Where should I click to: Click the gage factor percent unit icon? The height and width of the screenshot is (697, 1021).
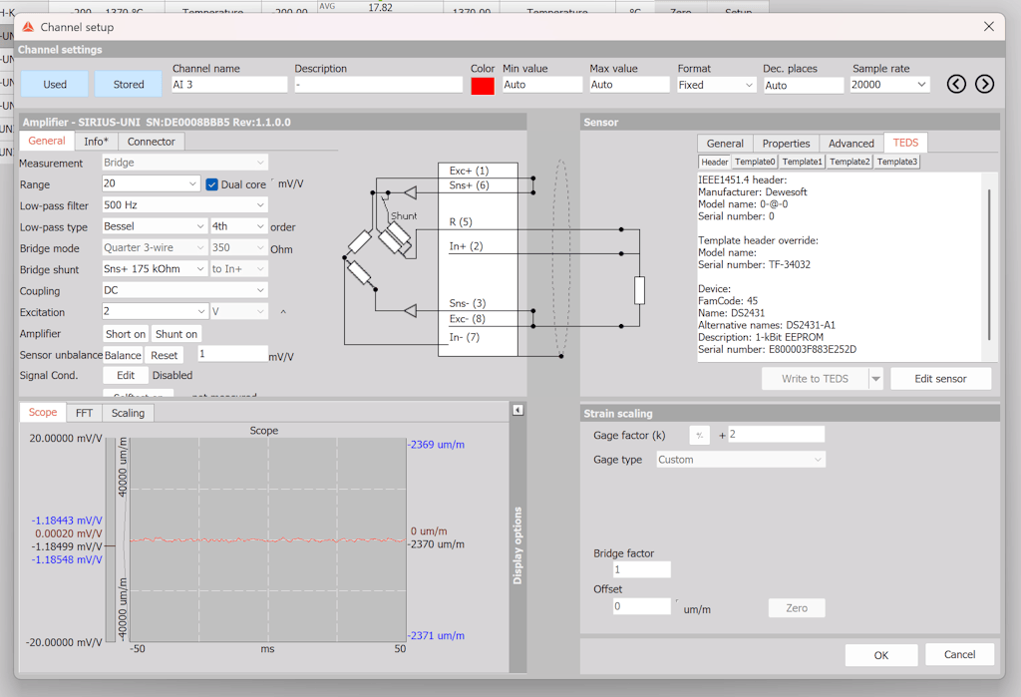(699, 435)
